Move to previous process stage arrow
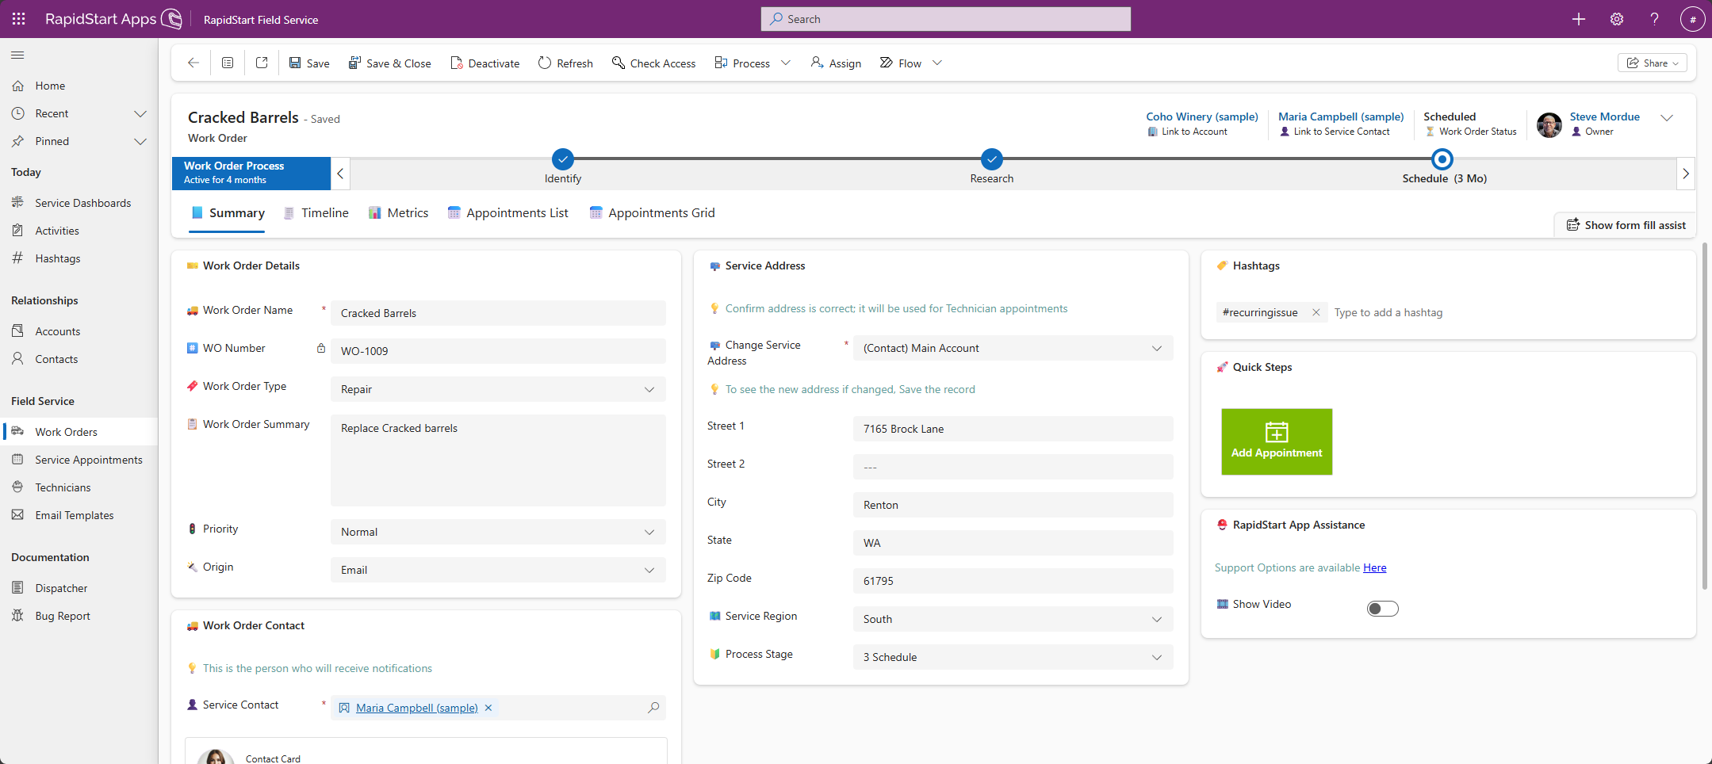This screenshot has height=764, width=1712. [x=340, y=174]
